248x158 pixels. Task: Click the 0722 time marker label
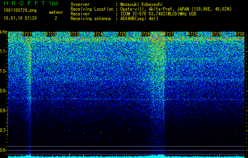50,34
